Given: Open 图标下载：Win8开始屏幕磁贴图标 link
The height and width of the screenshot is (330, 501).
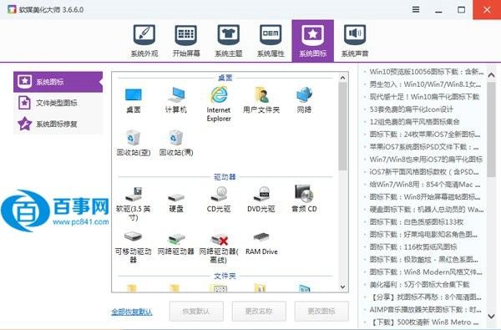Looking at the screenshot, I should click(425, 197).
